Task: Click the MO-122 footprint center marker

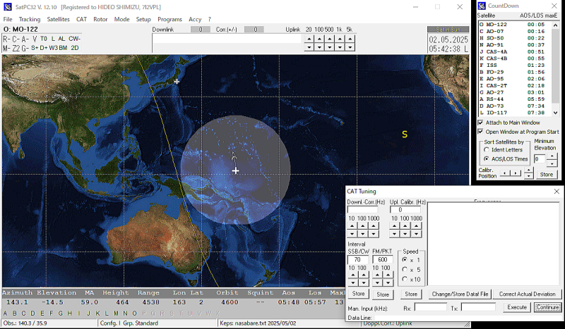Action: (x=235, y=170)
